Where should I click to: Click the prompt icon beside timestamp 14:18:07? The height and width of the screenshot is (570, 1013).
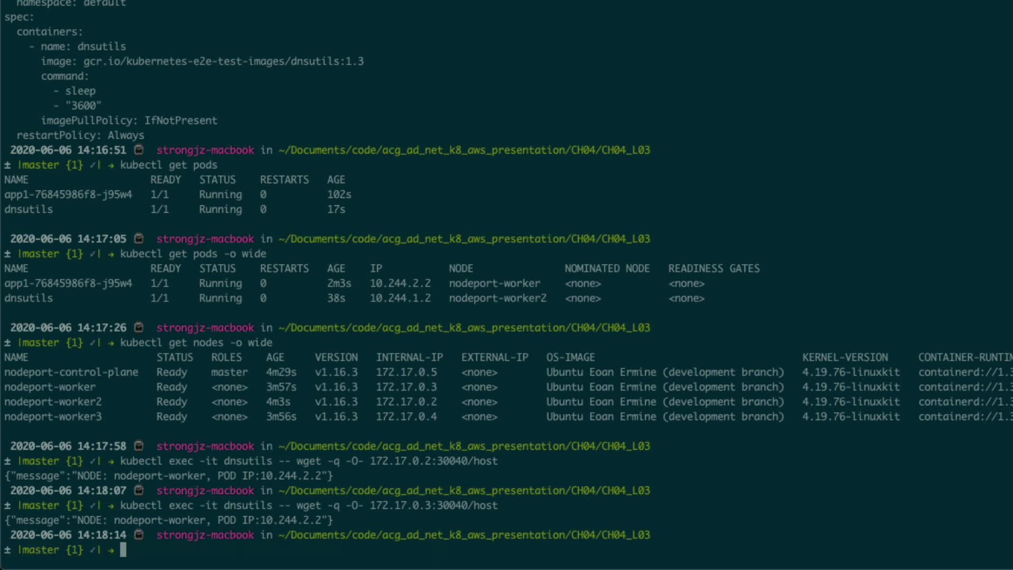[x=139, y=490]
